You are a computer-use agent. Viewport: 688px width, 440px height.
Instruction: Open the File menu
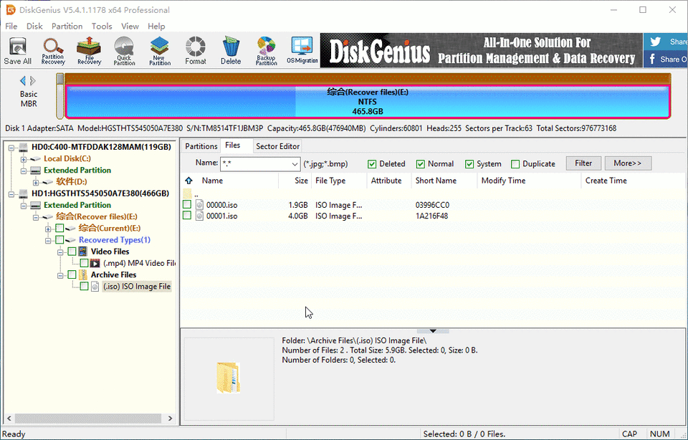point(11,27)
